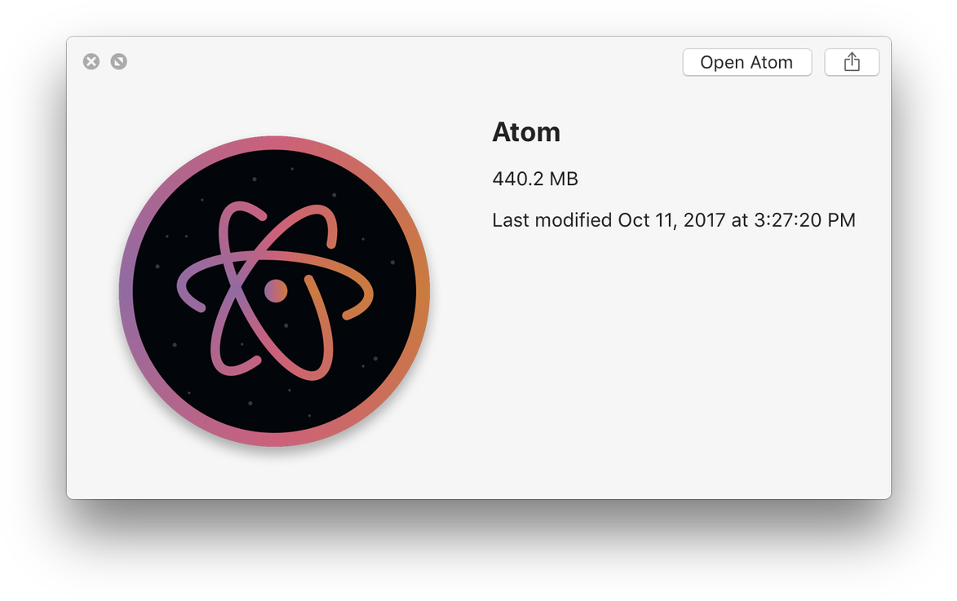The image size is (957, 601).
Task: Click the nucleus dot in the Atom logo
Action: [275, 291]
